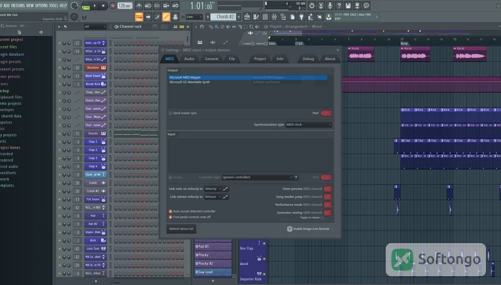Switch to the Project settings tab
Viewport: 501px width, 285px height.
pyautogui.click(x=260, y=59)
